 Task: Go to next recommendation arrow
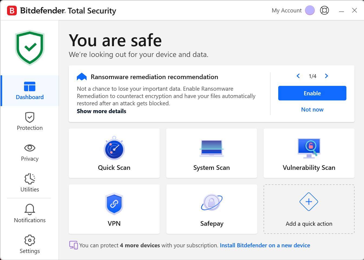click(x=326, y=76)
